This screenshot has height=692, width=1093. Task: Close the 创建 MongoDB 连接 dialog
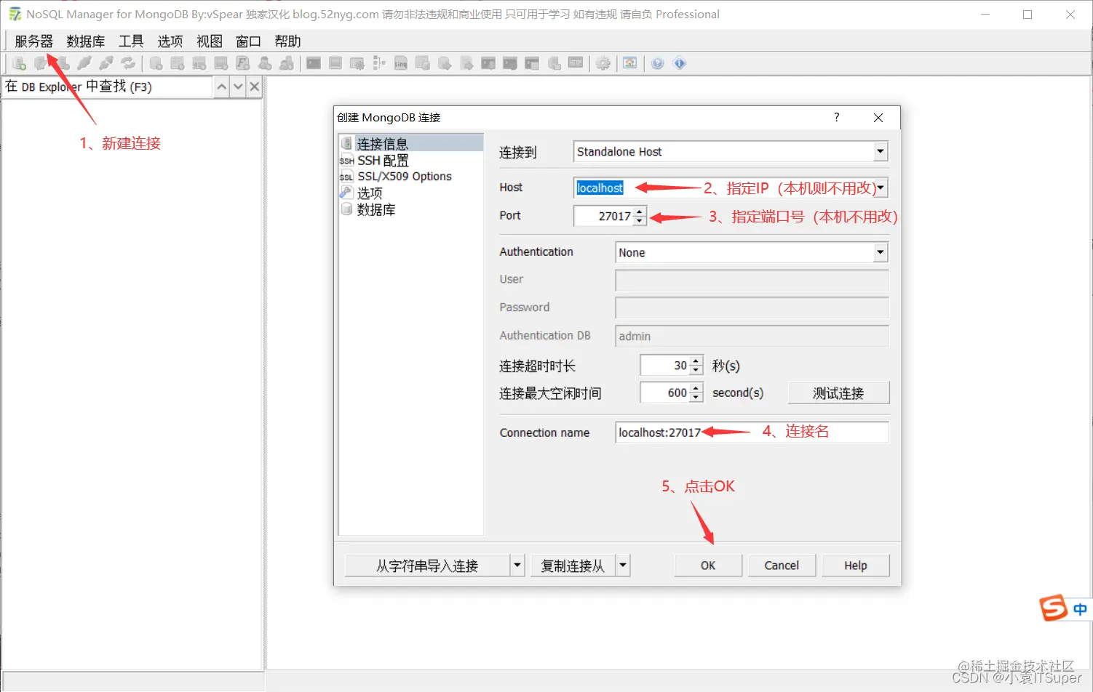tap(878, 117)
